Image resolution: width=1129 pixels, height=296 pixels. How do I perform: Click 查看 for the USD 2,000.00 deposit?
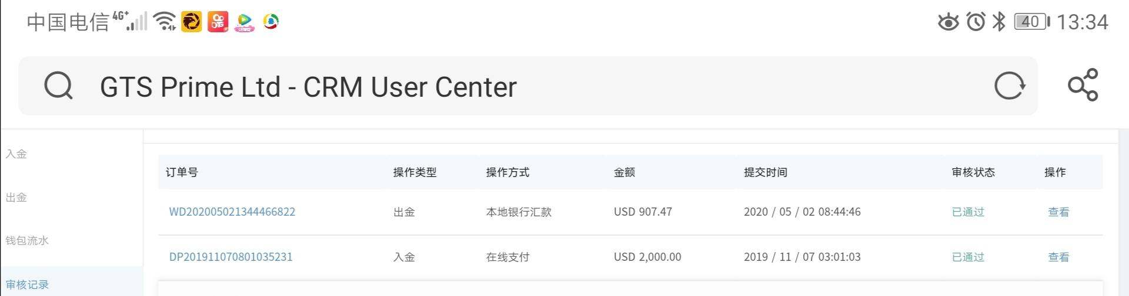[x=1058, y=257]
